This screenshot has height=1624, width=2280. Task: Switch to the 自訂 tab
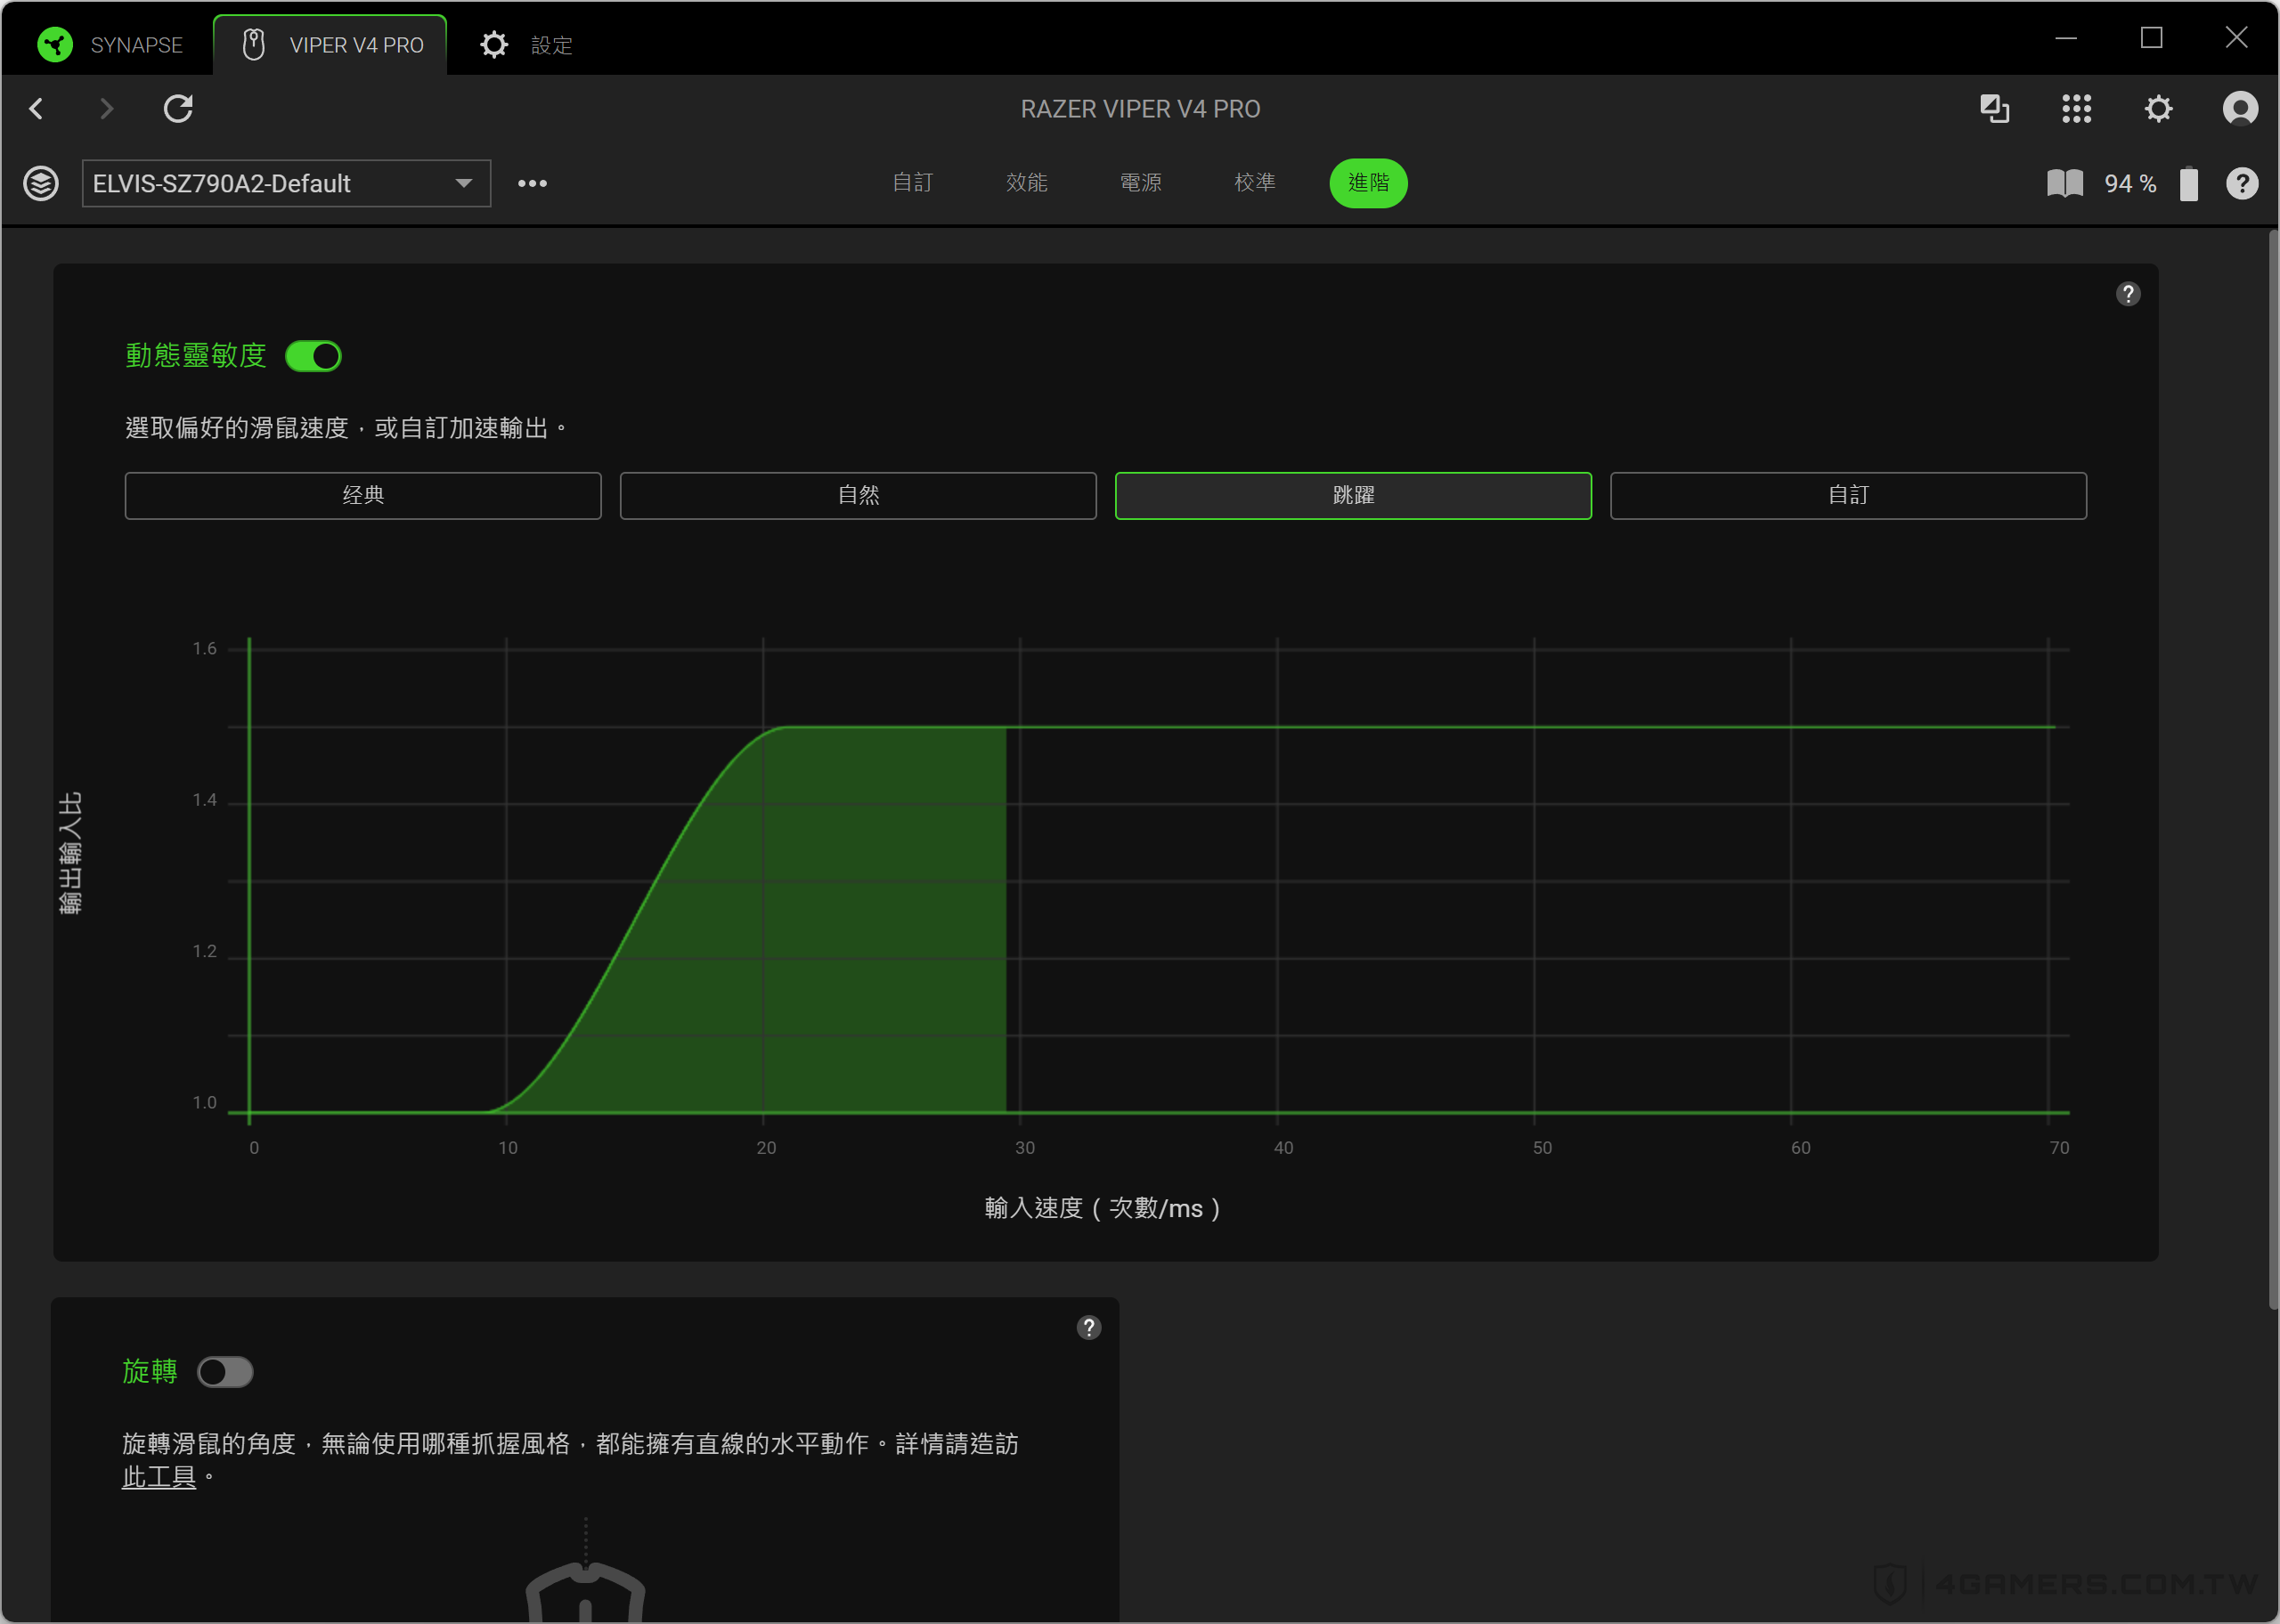(x=912, y=182)
